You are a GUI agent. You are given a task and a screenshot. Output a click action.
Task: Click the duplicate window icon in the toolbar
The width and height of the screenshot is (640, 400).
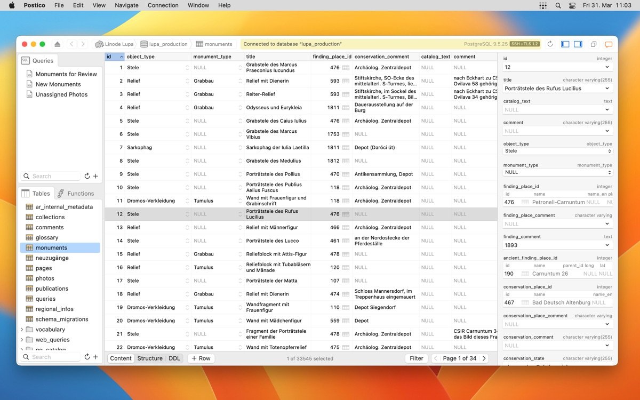pos(593,44)
